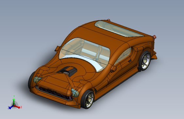Screen dimensions: 184x119
Task: Select the headlight beside the front chrome wheel
Action: pyautogui.click(x=75, y=93)
